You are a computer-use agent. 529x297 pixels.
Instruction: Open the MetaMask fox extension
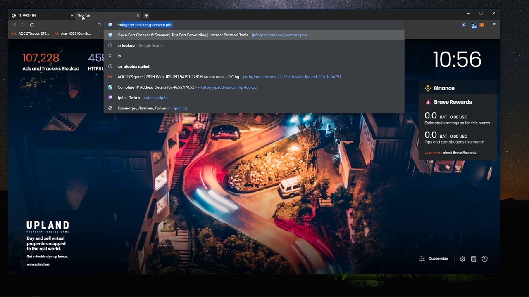pos(481,25)
